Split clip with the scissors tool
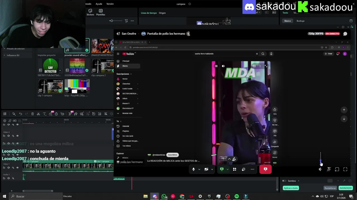Image resolution: width=357 pixels, height=200 pixels. tap(38, 114)
